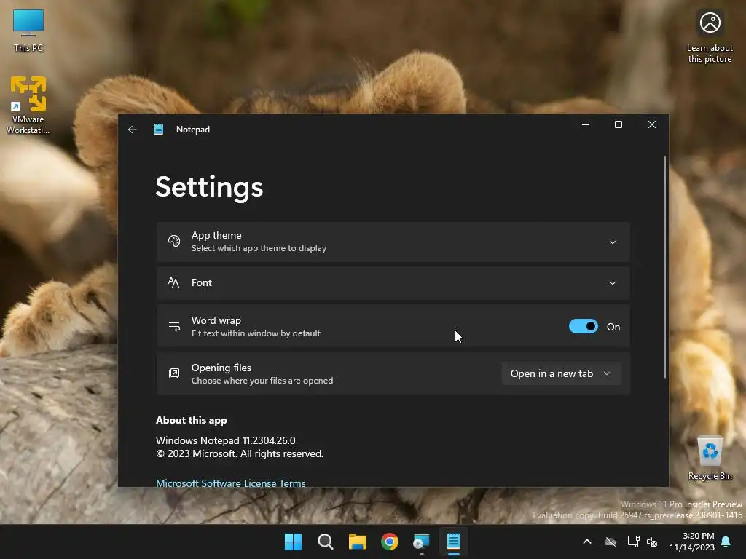Click the App theme palette icon

click(174, 241)
